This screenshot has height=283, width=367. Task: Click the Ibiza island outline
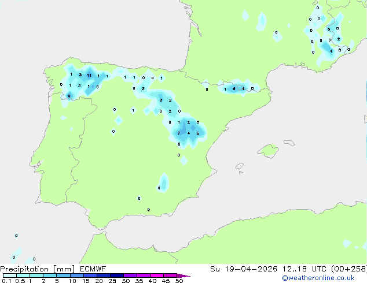pos(240,166)
